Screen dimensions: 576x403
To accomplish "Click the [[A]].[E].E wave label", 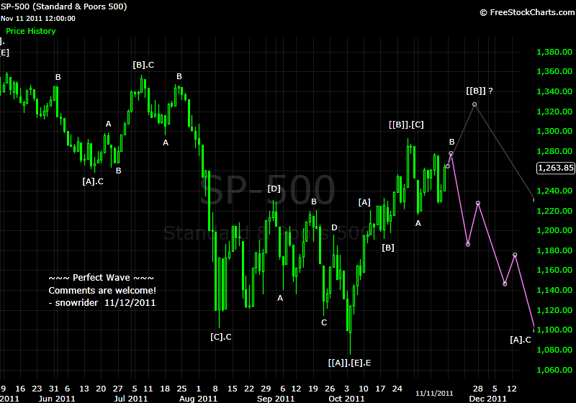I will click(x=349, y=363).
